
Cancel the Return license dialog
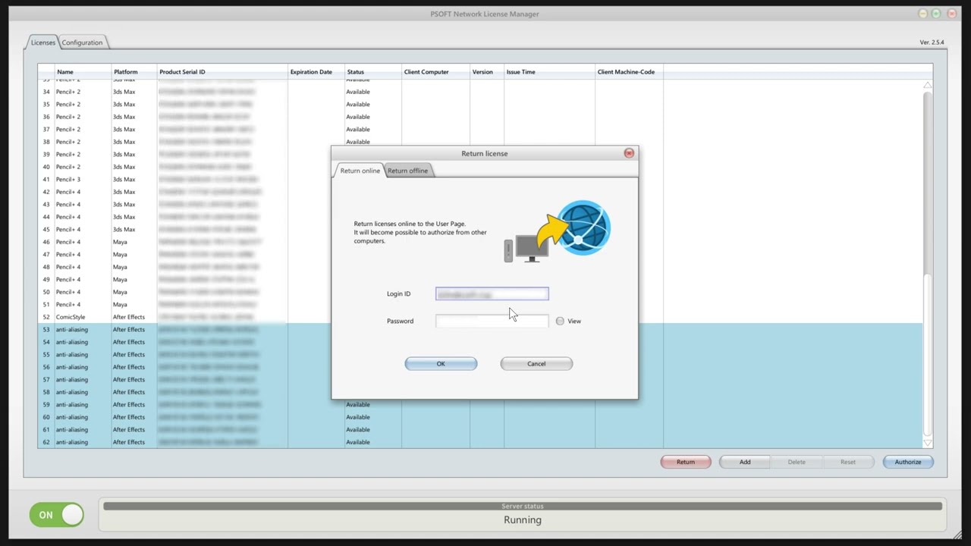tap(536, 364)
